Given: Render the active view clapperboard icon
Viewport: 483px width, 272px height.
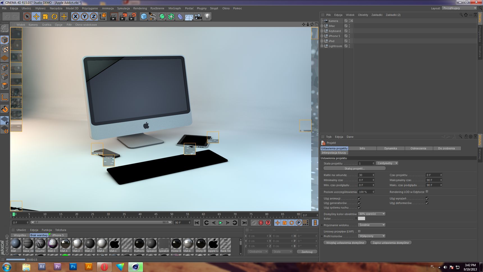Looking at the screenshot, I should tap(113, 17).
